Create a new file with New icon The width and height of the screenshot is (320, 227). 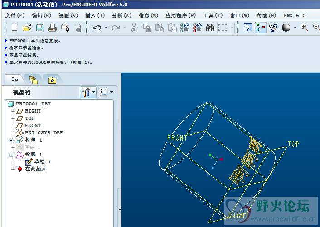[x=15, y=28]
